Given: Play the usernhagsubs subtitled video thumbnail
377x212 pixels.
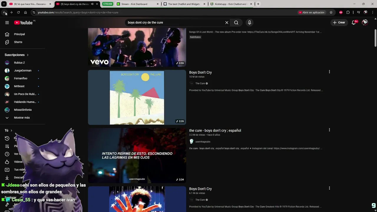Looking at the screenshot, I should point(137,155).
